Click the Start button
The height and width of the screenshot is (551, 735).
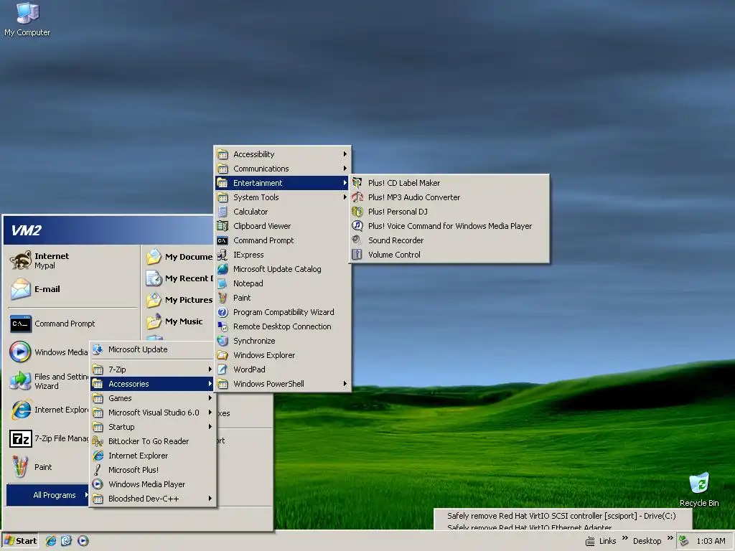(19, 541)
